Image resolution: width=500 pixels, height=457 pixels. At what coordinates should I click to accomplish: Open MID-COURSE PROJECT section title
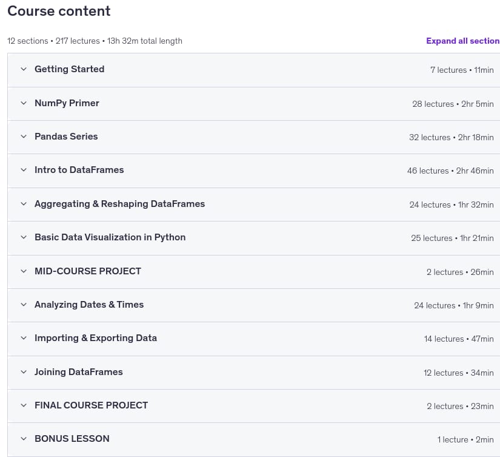(88, 271)
